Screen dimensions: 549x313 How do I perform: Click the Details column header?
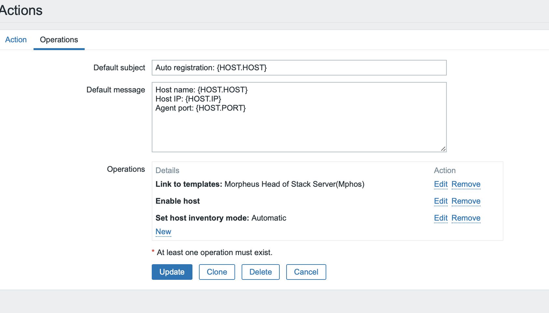pos(167,170)
